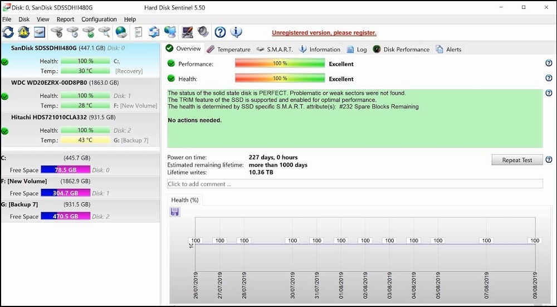
Task: Click the disk with magnifier surface test icon
Action: click(105, 32)
